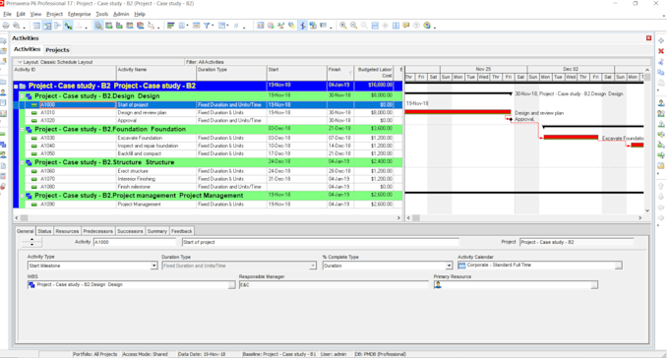Click the red Delete X on right toolbar
This screenshot has width=669, height=358.
(x=661, y=51)
